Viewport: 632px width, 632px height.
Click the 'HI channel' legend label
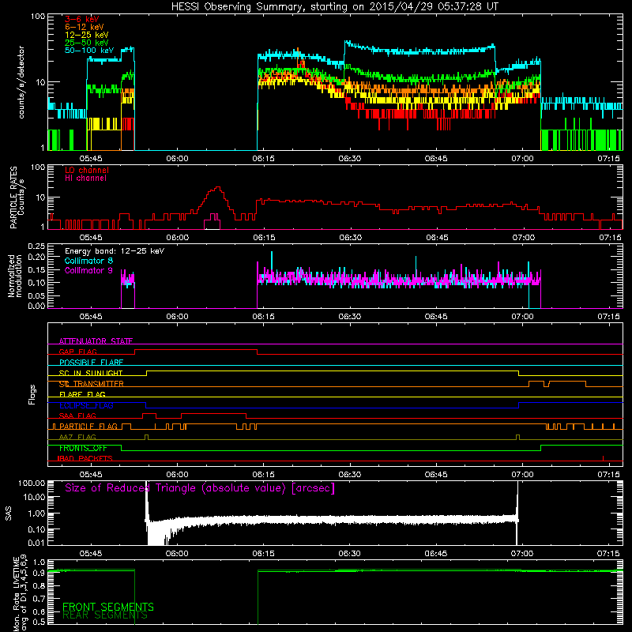[x=85, y=178]
